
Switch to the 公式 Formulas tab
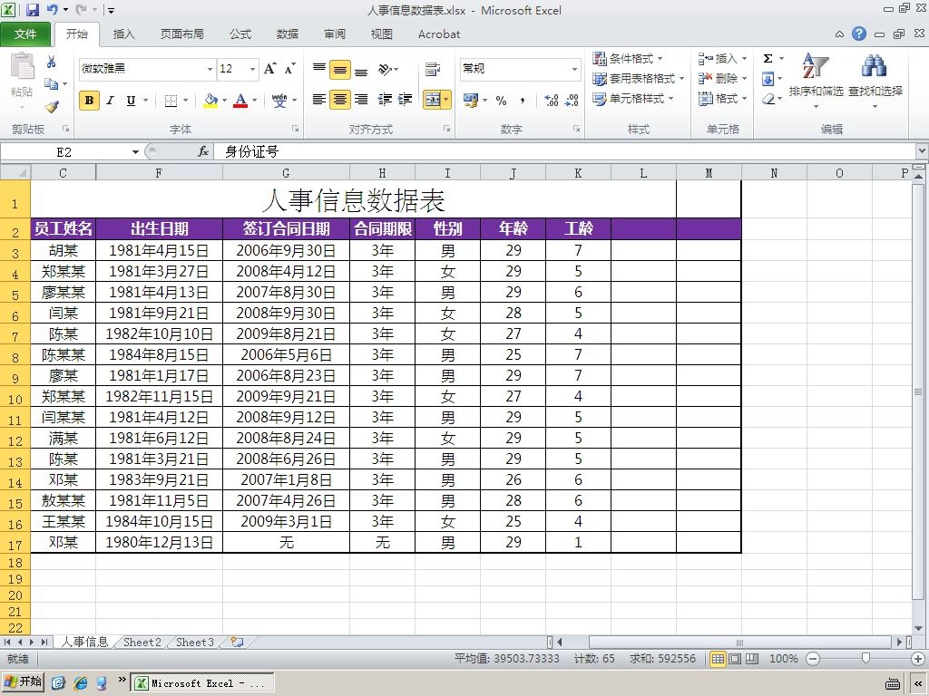[x=240, y=34]
